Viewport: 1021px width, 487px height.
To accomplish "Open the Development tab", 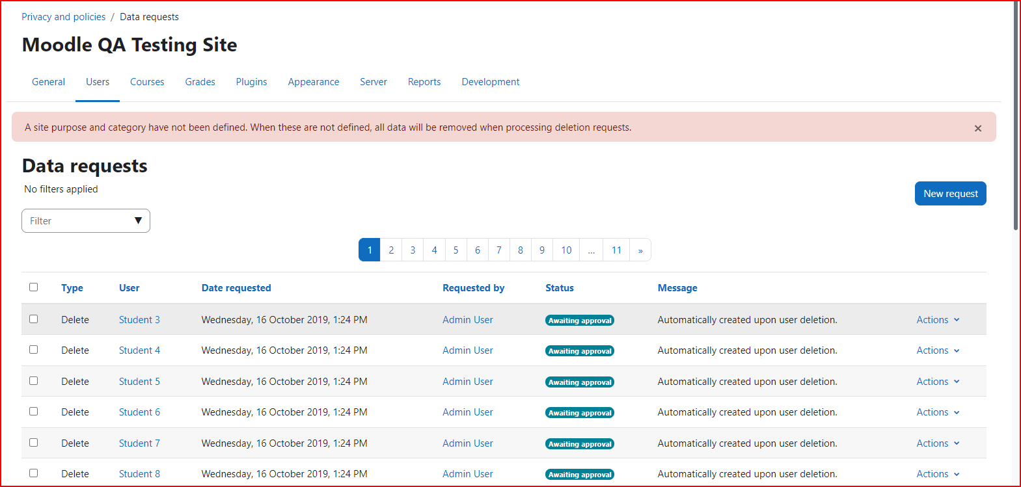I will (491, 82).
